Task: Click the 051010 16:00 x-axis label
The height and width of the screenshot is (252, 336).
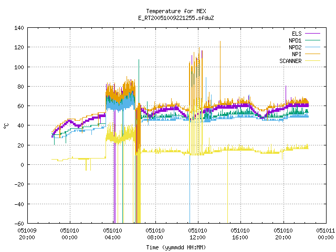Action: click(240, 234)
